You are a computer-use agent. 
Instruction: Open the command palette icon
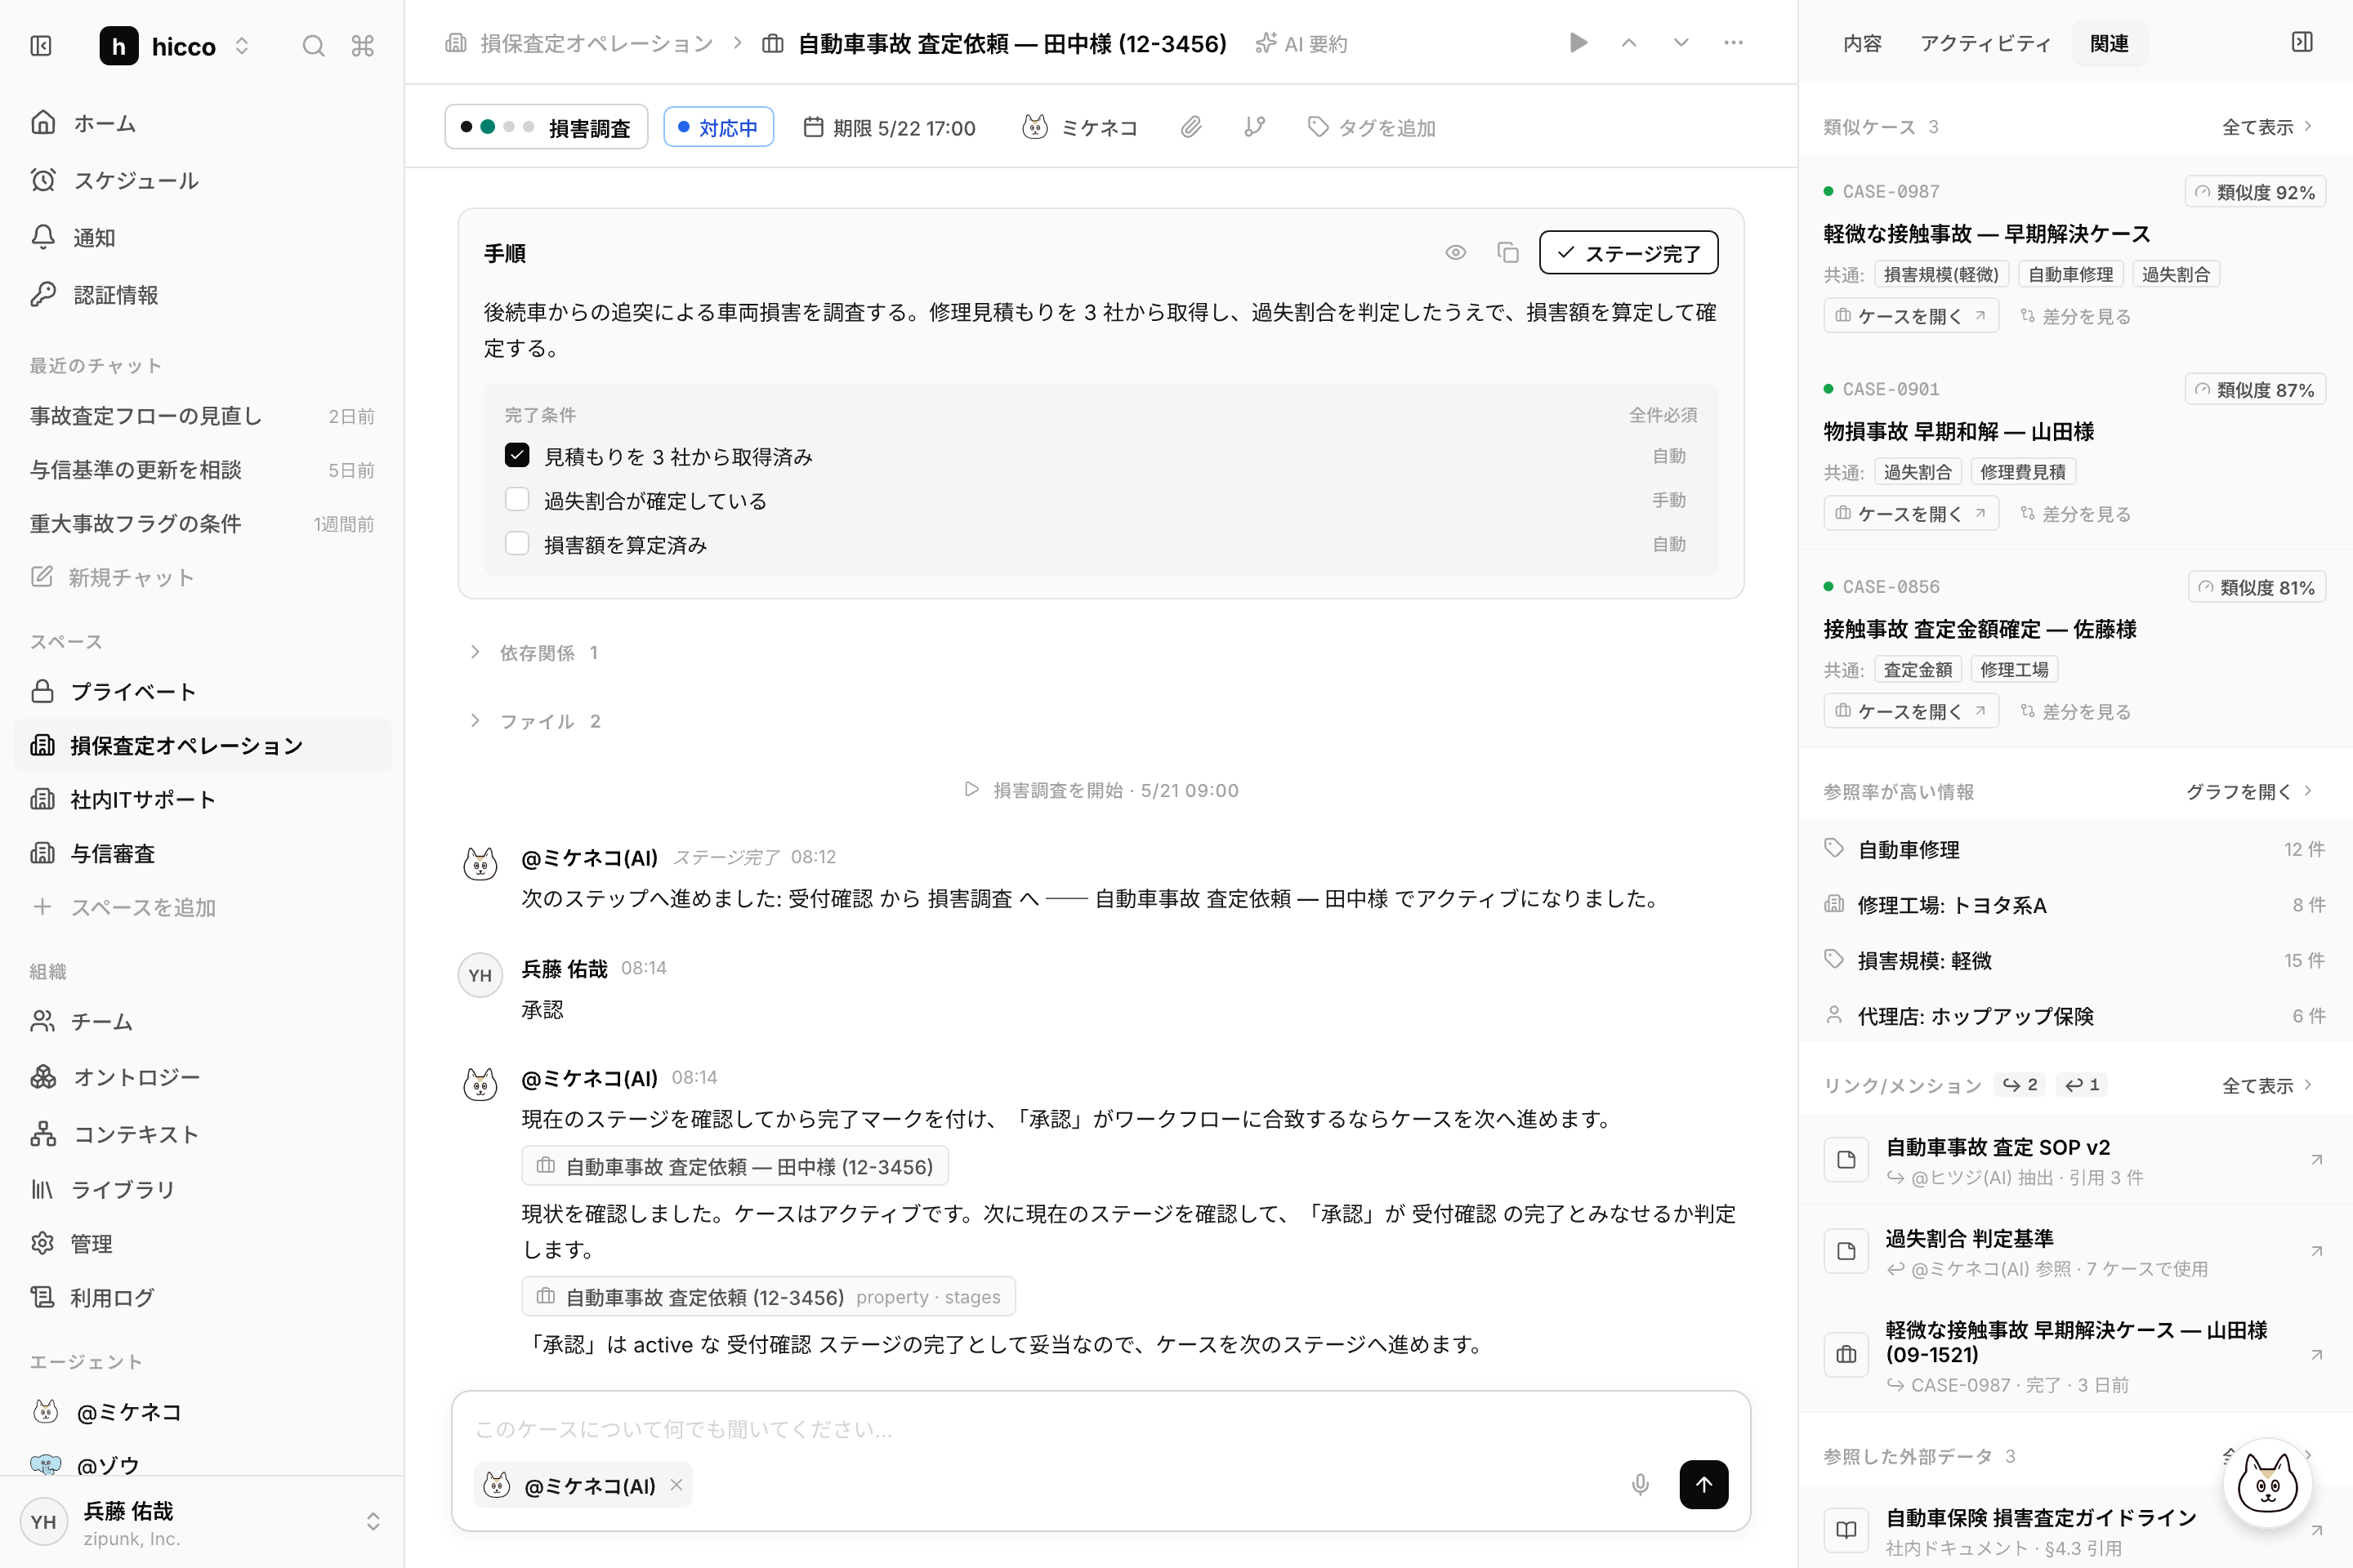(362, 46)
